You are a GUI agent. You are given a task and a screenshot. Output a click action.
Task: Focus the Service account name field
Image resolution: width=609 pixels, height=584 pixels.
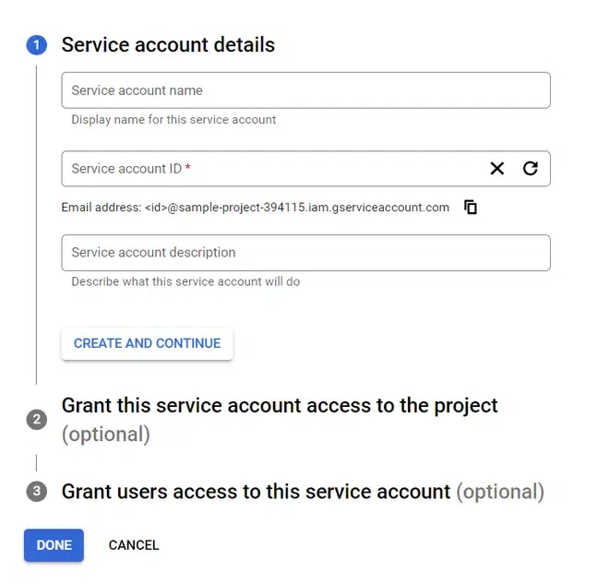click(x=305, y=90)
